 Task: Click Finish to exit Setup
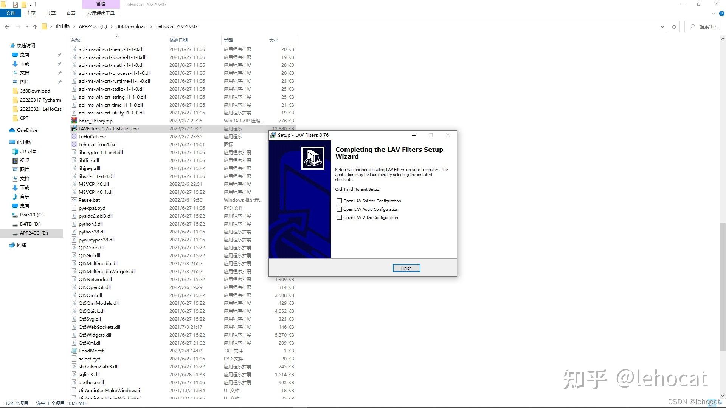tap(406, 268)
